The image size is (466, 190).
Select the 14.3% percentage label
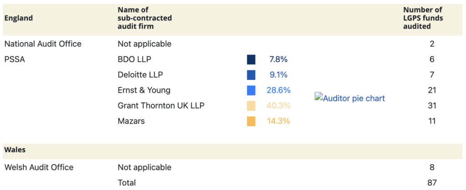click(x=278, y=121)
